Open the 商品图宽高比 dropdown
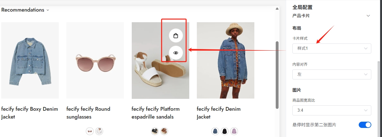382x137 pixels. [331, 110]
